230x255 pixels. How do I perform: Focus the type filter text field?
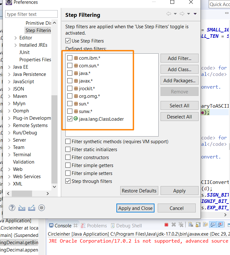31,14
